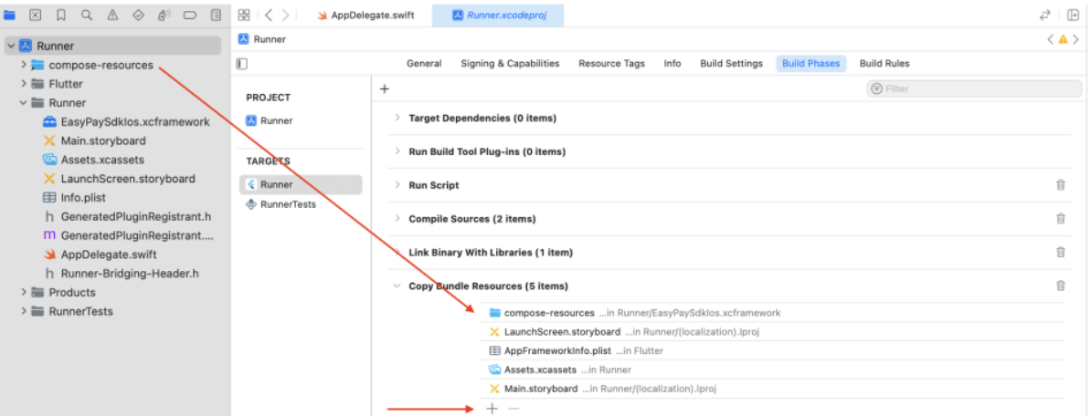Screen dimensions: 1091x416
Task: Switch to the General tab
Action: click(x=424, y=63)
